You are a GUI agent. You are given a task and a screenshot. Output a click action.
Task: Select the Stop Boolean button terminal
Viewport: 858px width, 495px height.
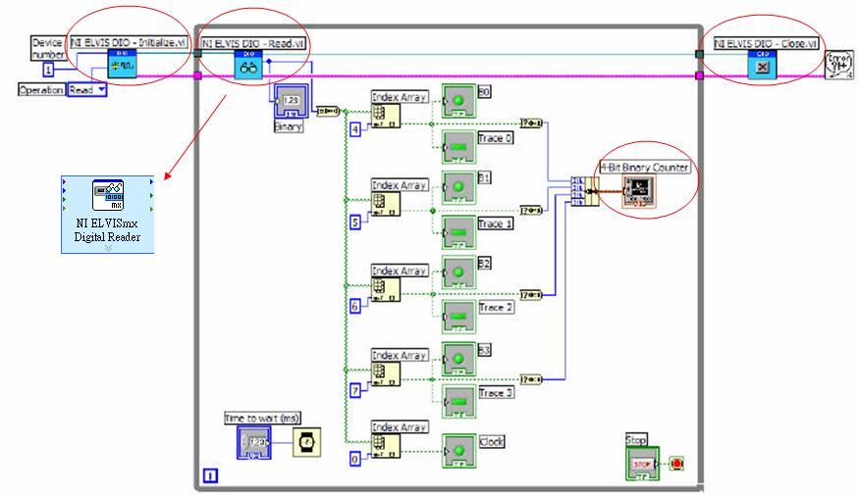pyautogui.click(x=638, y=463)
